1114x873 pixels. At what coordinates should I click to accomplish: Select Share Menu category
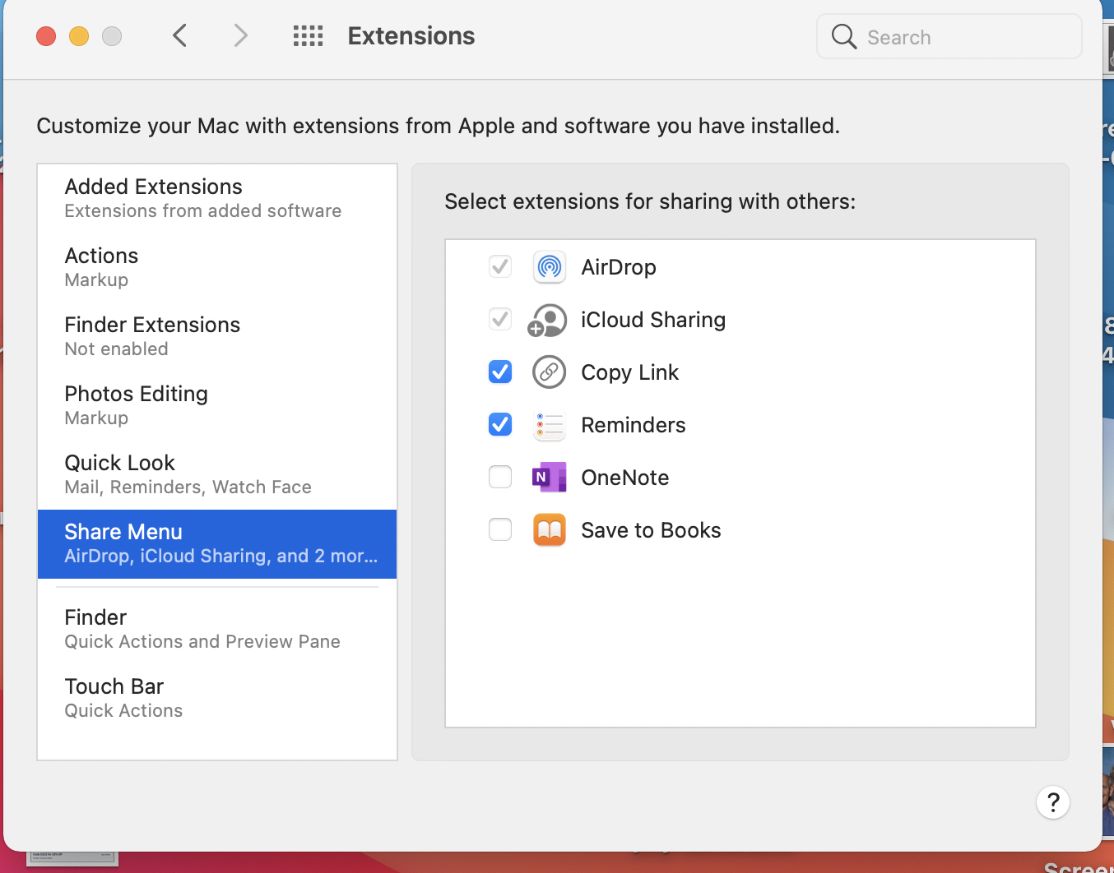217,543
